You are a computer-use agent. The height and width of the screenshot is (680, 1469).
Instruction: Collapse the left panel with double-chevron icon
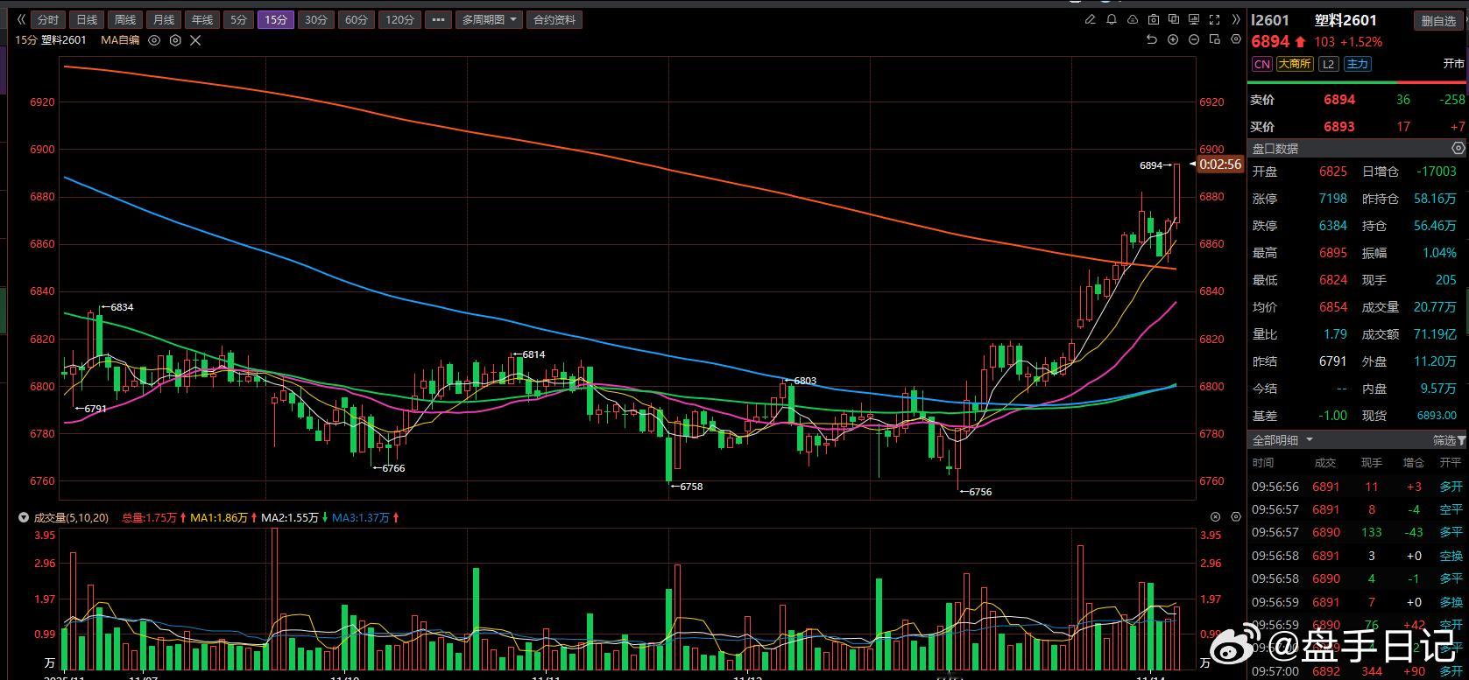pyautogui.click(x=21, y=19)
